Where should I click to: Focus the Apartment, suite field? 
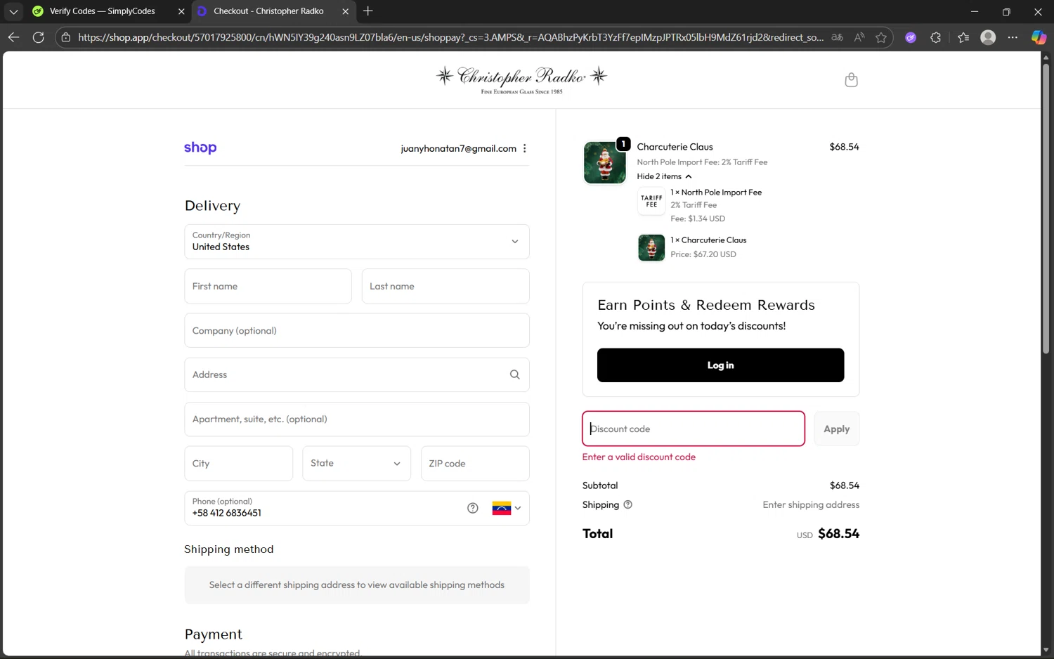click(356, 419)
